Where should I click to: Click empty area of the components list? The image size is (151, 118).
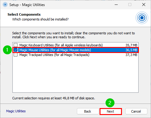pos(75,75)
